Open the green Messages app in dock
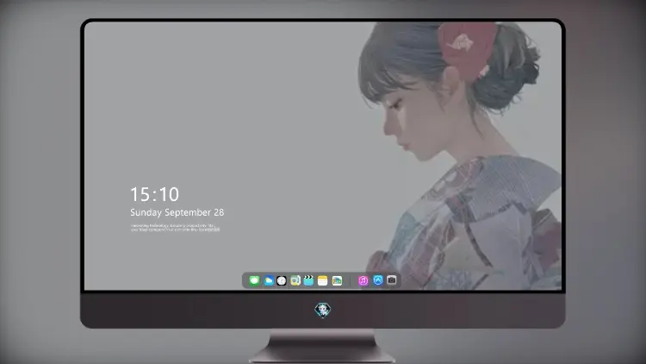Image resolution: width=646 pixels, height=364 pixels. (x=254, y=280)
